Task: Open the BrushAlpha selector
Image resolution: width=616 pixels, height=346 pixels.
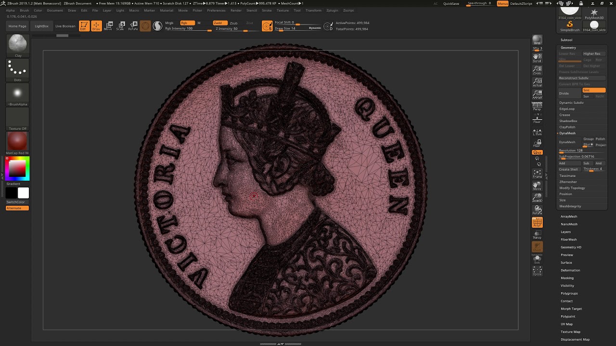Action: click(x=18, y=95)
